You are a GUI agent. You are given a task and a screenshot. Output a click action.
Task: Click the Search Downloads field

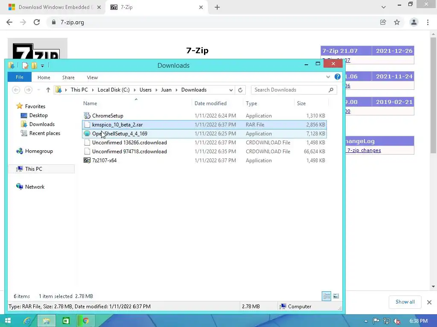294,90
